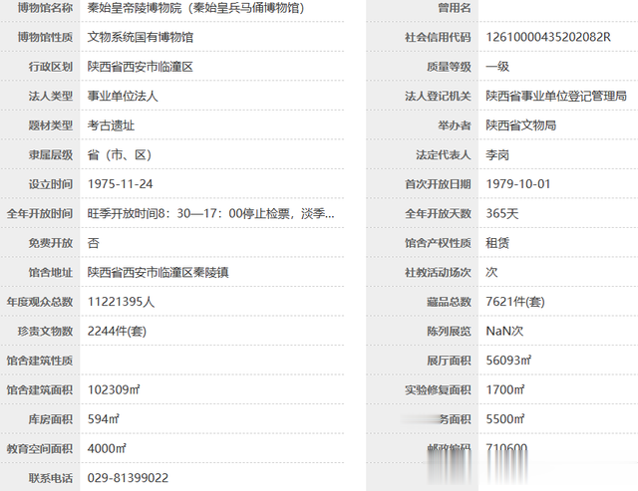
Task: Select building area 102309㎡
Action: 114,389
